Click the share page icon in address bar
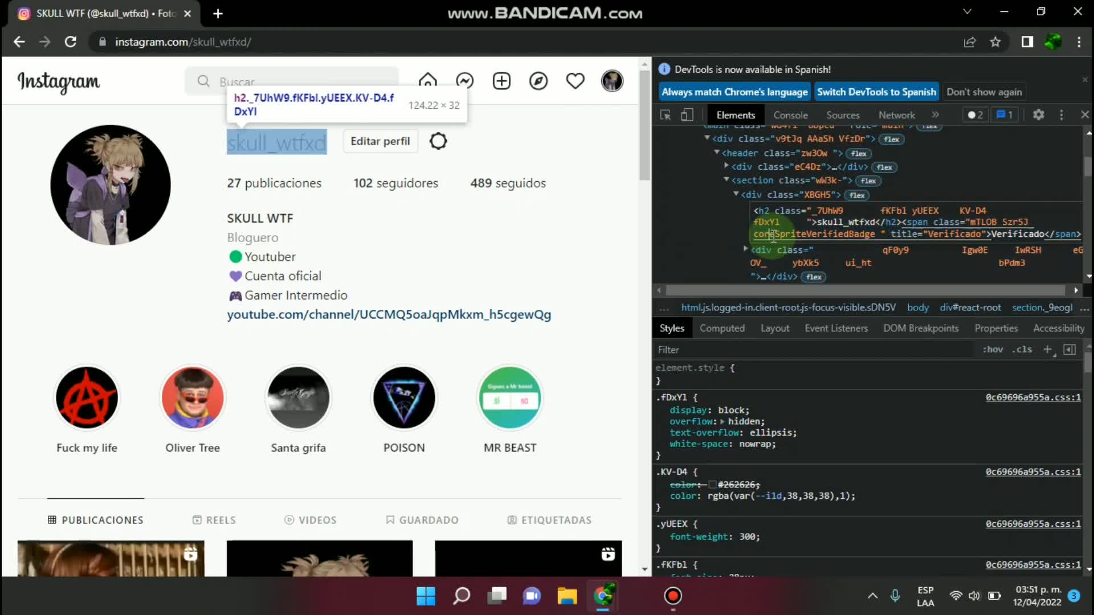1094x615 pixels. tap(969, 42)
